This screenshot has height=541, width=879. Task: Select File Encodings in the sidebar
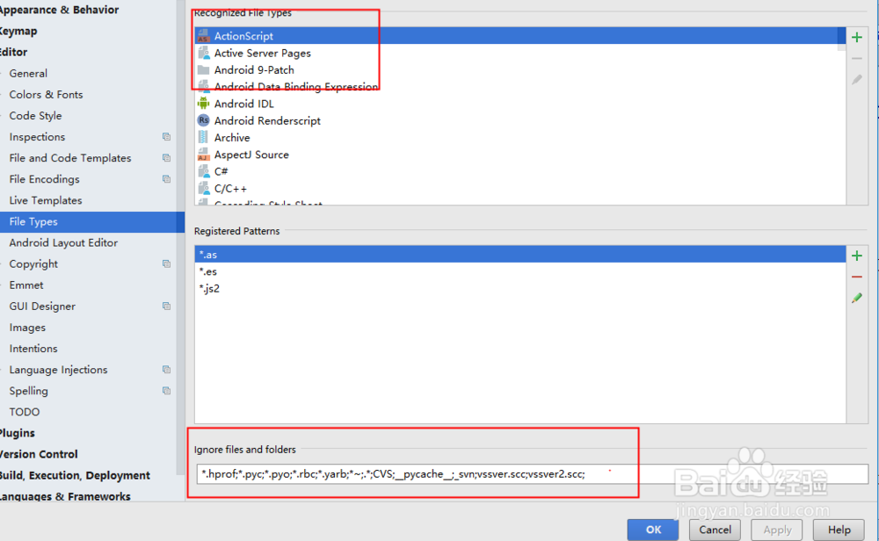(44, 179)
